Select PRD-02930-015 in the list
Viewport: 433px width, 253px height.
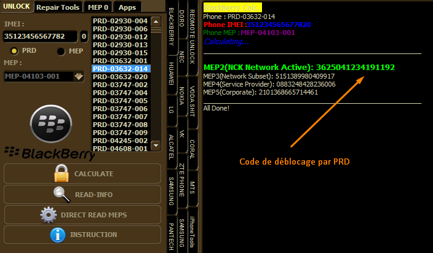(121, 53)
